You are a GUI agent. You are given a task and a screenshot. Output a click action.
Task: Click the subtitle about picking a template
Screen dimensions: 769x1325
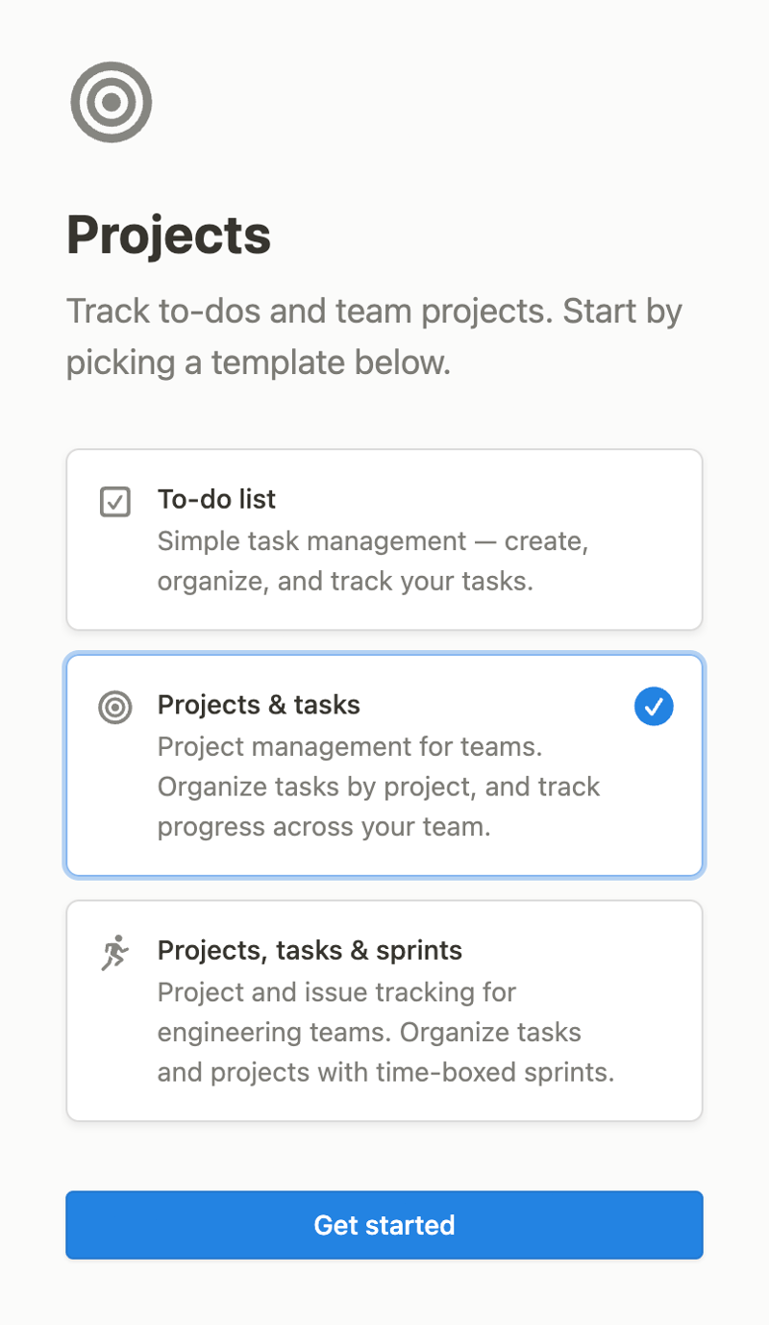tap(375, 337)
